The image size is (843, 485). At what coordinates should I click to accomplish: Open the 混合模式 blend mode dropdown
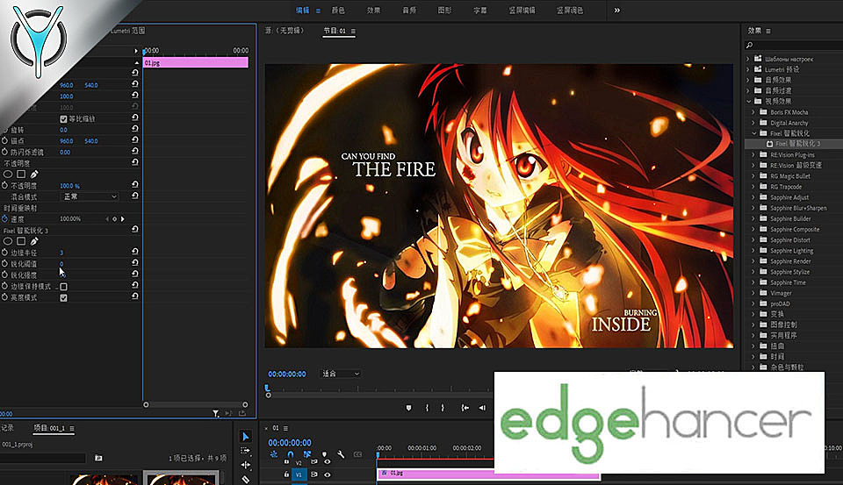coord(89,196)
